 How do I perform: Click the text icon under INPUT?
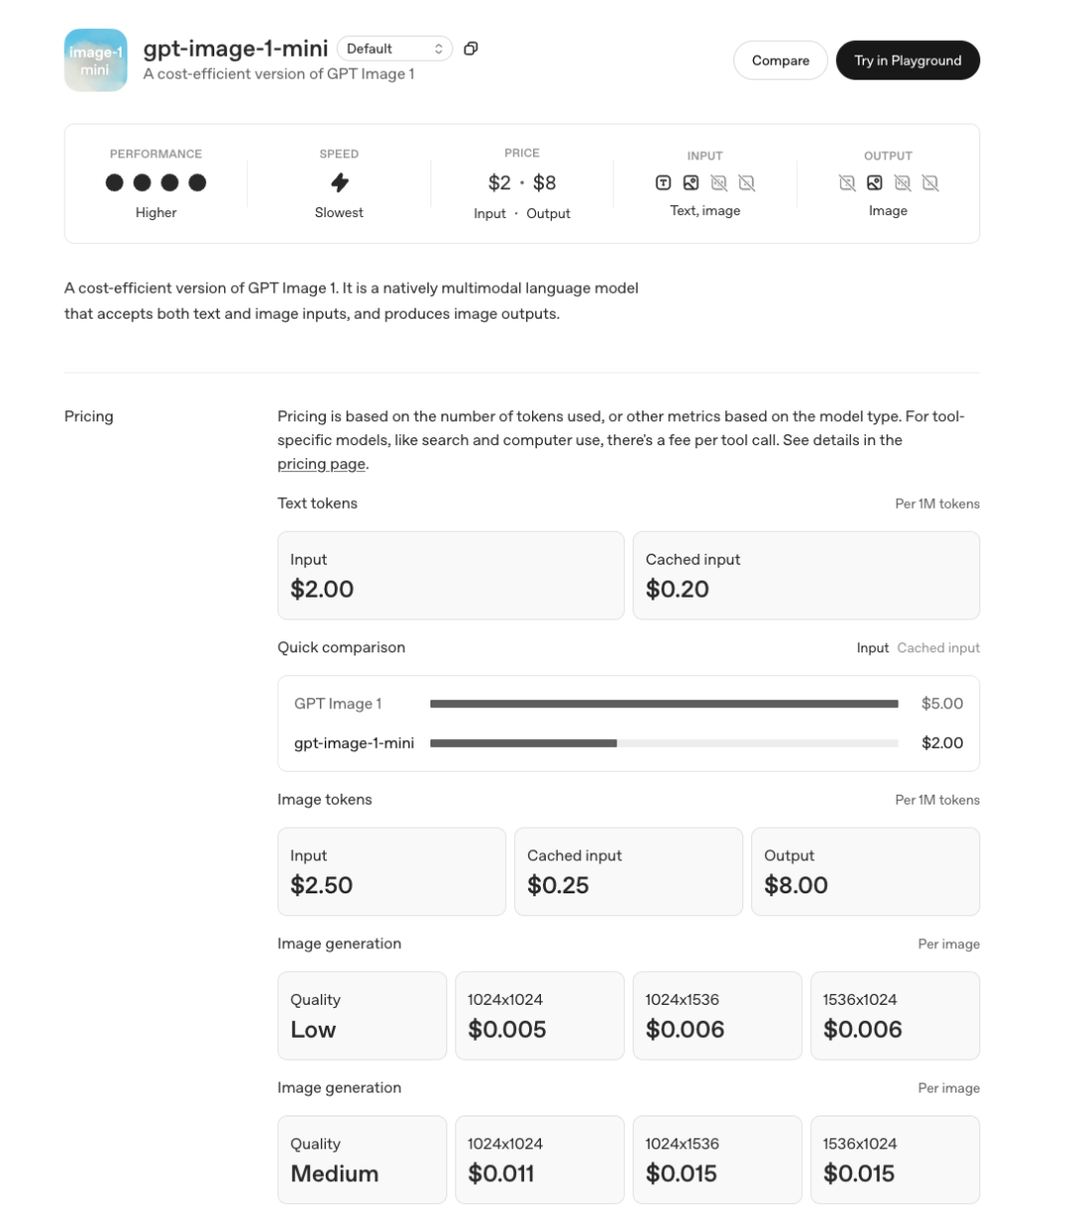coord(664,183)
